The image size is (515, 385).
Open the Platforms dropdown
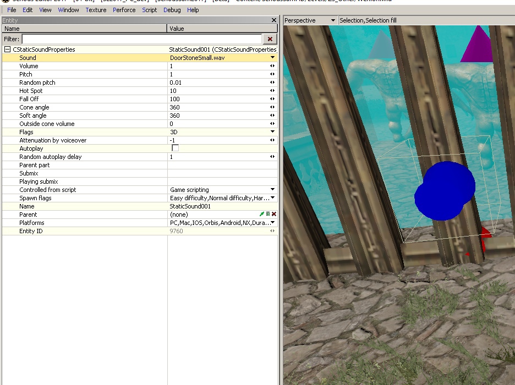click(272, 223)
